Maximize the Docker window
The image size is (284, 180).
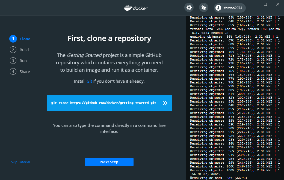click(265, 4)
